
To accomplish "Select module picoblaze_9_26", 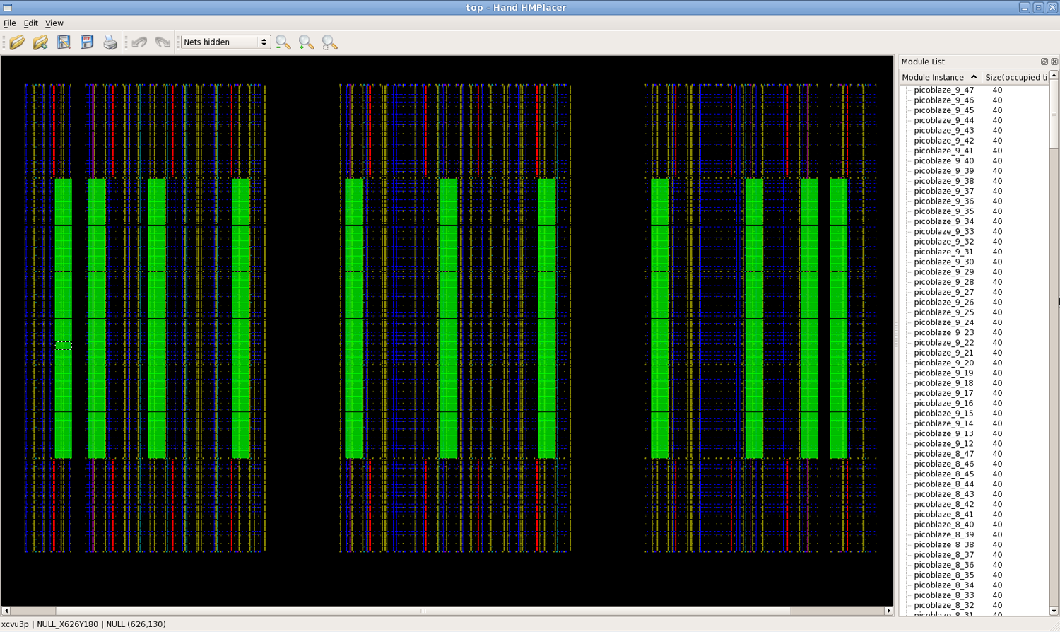I will click(x=943, y=302).
